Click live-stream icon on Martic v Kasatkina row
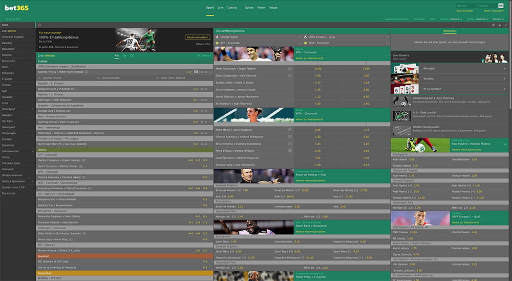 click(x=290, y=130)
